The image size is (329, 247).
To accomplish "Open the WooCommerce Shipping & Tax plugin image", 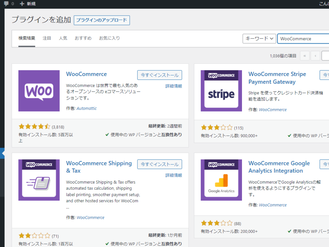I will [x=39, y=180].
